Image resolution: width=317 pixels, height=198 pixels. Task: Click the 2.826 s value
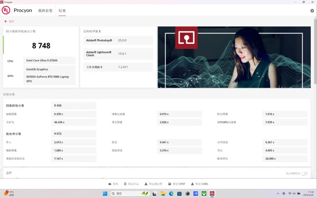click(164, 122)
